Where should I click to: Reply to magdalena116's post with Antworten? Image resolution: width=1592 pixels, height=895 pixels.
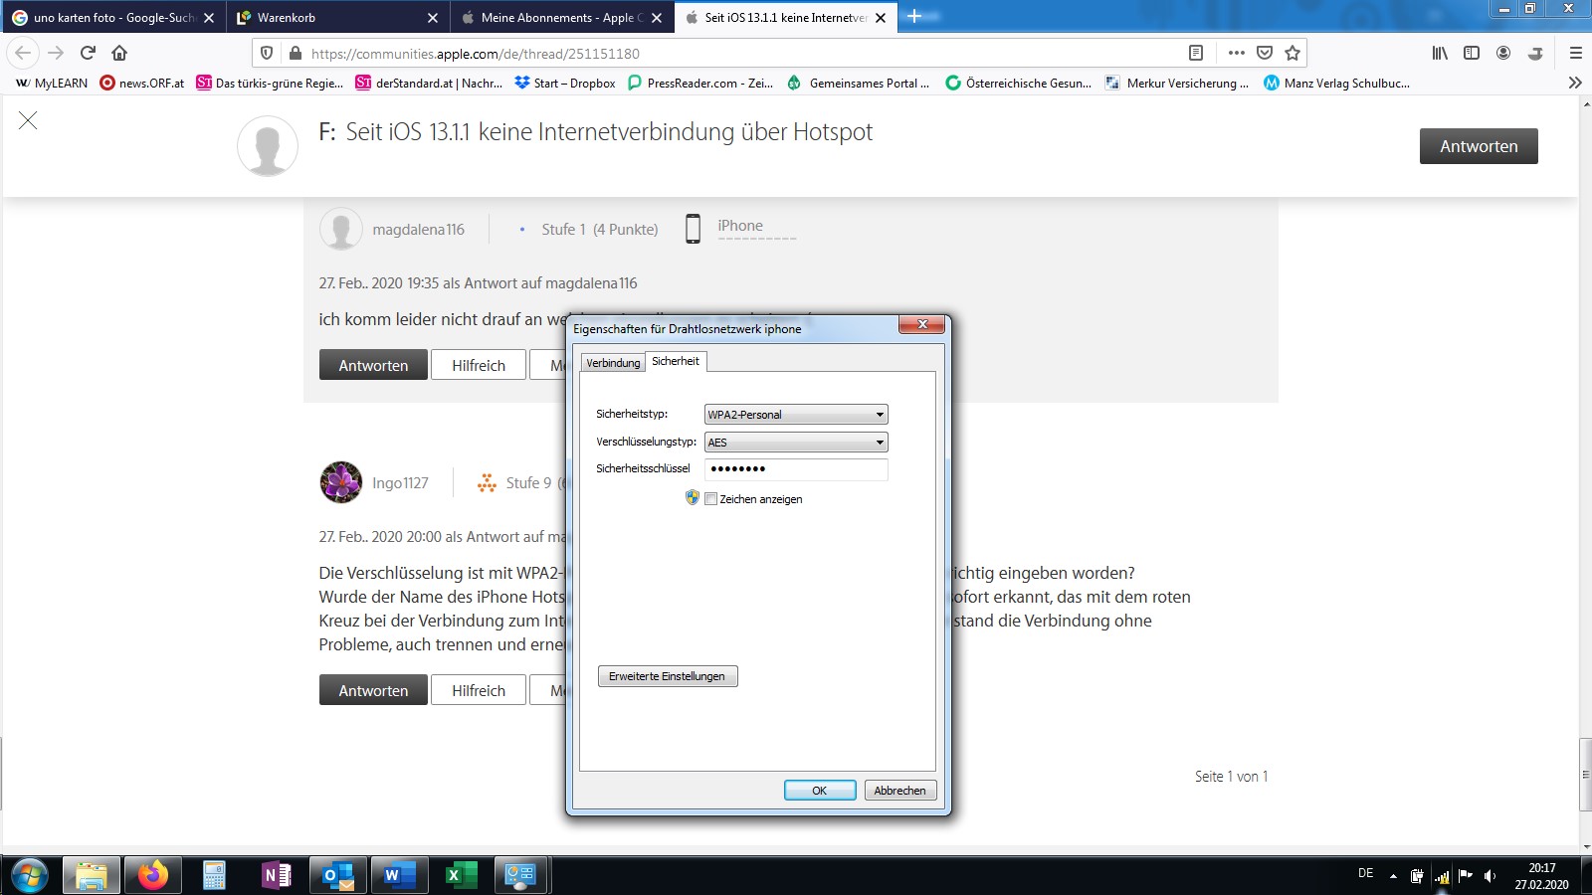point(373,365)
